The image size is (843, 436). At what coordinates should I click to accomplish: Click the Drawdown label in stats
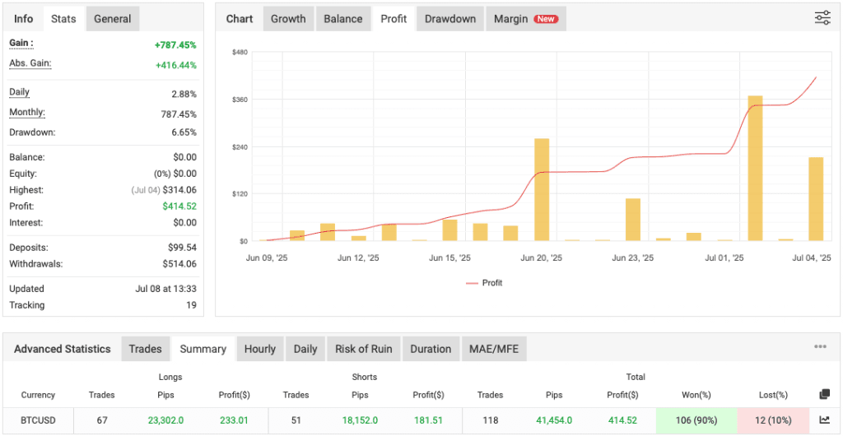click(31, 132)
